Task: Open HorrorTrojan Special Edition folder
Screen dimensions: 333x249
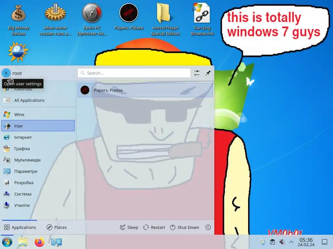Action: [x=165, y=19]
